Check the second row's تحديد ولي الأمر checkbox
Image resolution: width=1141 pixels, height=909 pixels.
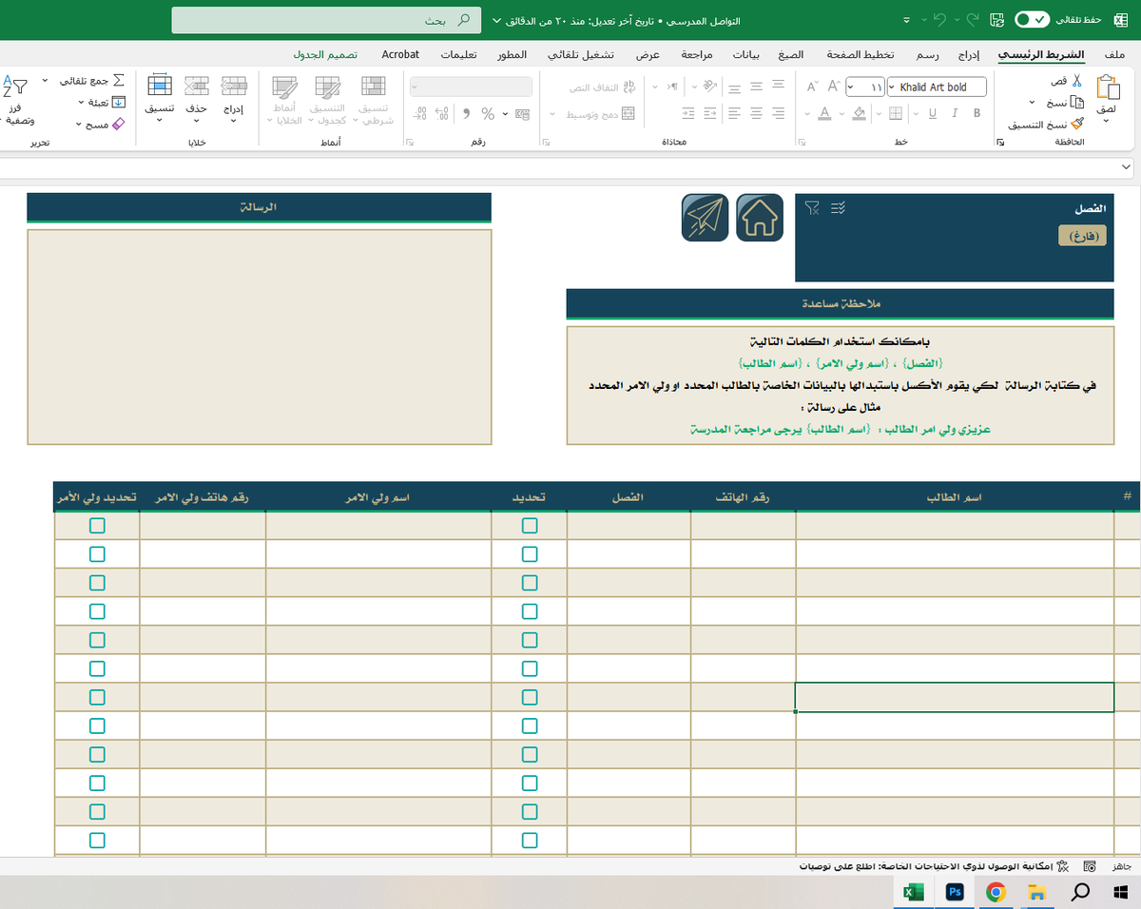(97, 554)
